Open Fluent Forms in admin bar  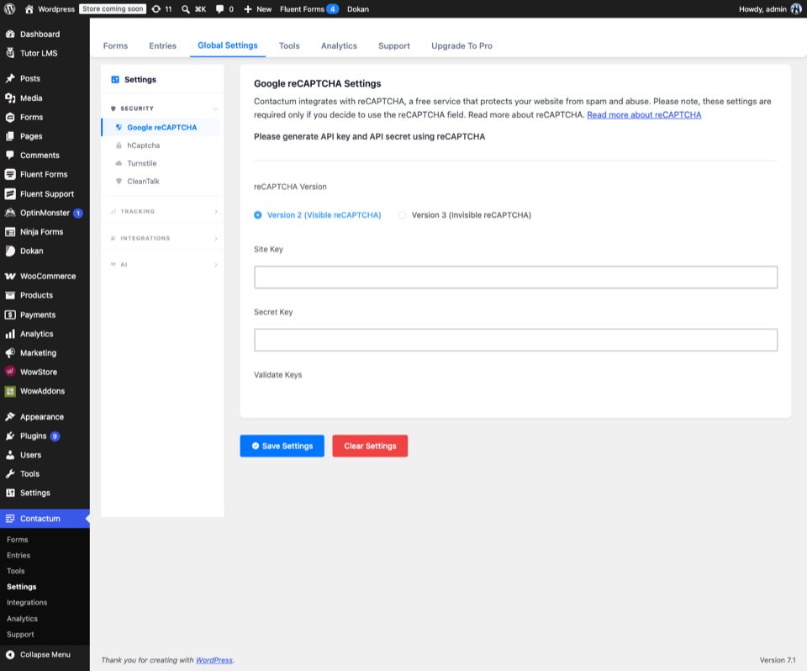click(309, 9)
